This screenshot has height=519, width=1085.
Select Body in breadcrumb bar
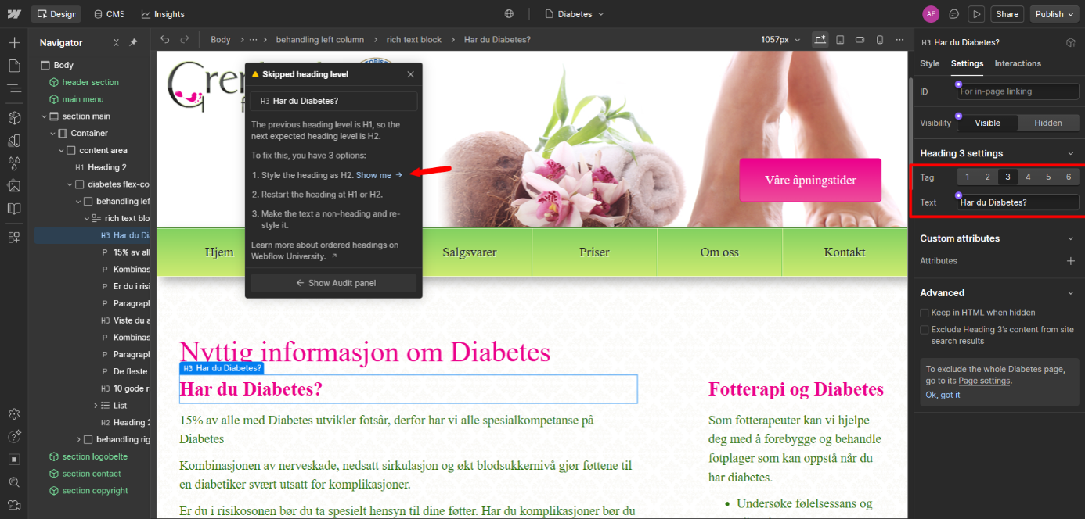tap(221, 39)
